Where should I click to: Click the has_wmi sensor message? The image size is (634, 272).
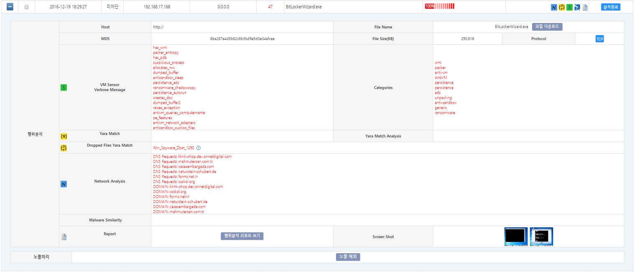coord(160,48)
